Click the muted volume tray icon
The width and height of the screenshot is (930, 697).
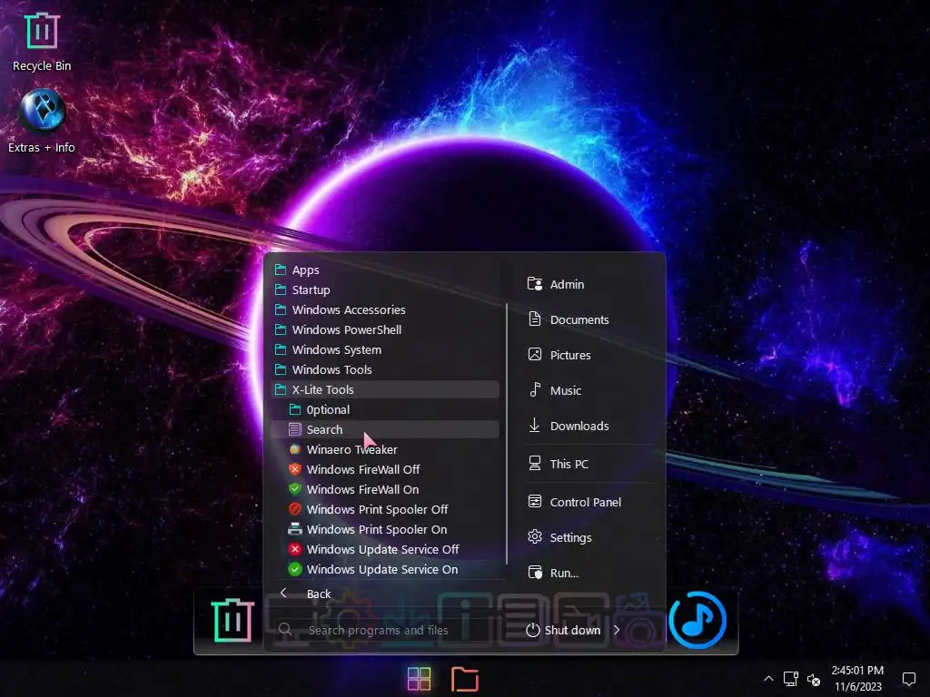(x=814, y=680)
